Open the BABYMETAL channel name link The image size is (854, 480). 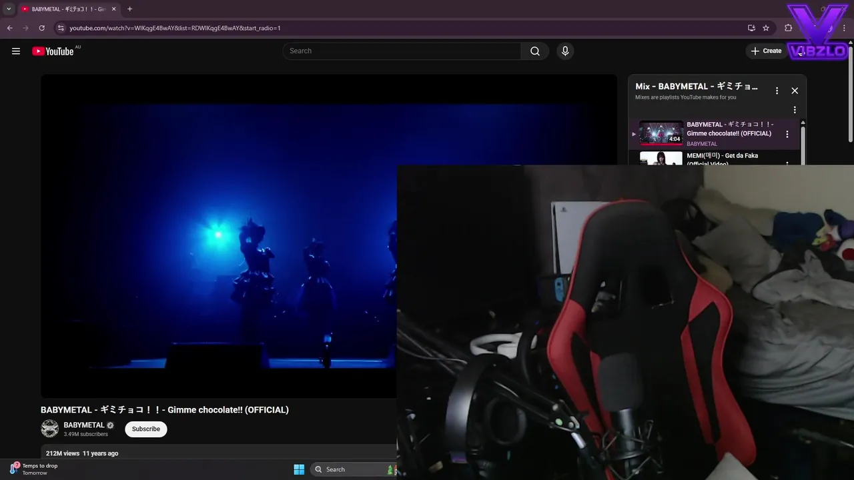84,425
